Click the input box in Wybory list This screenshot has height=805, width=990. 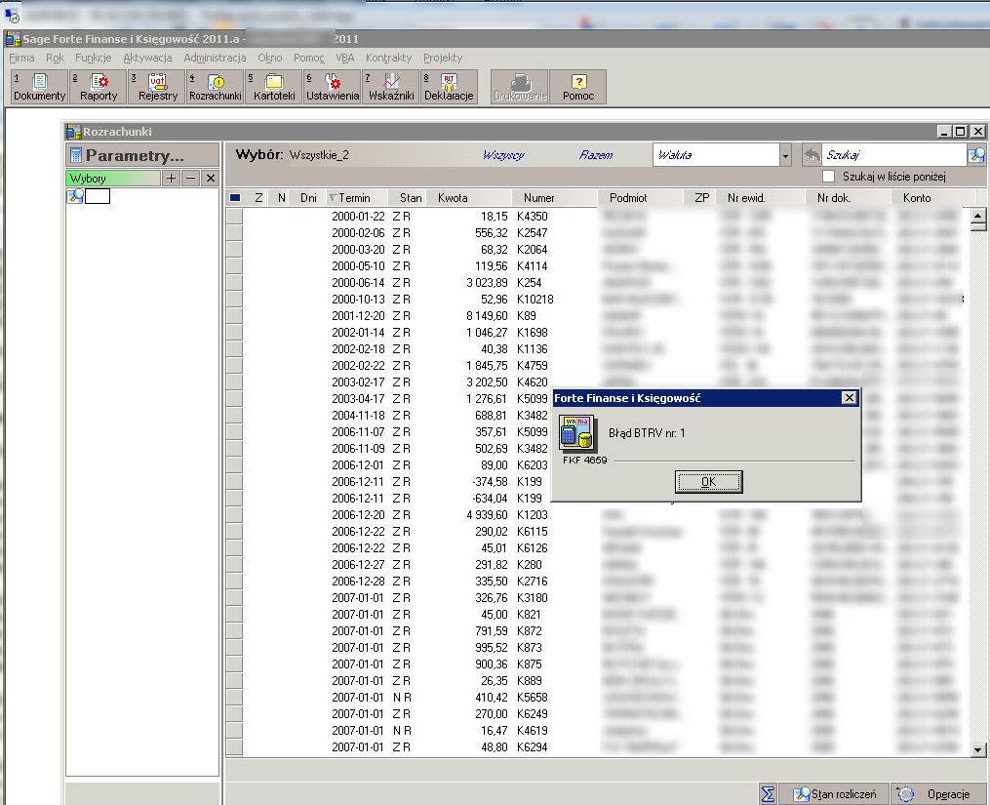(x=98, y=196)
